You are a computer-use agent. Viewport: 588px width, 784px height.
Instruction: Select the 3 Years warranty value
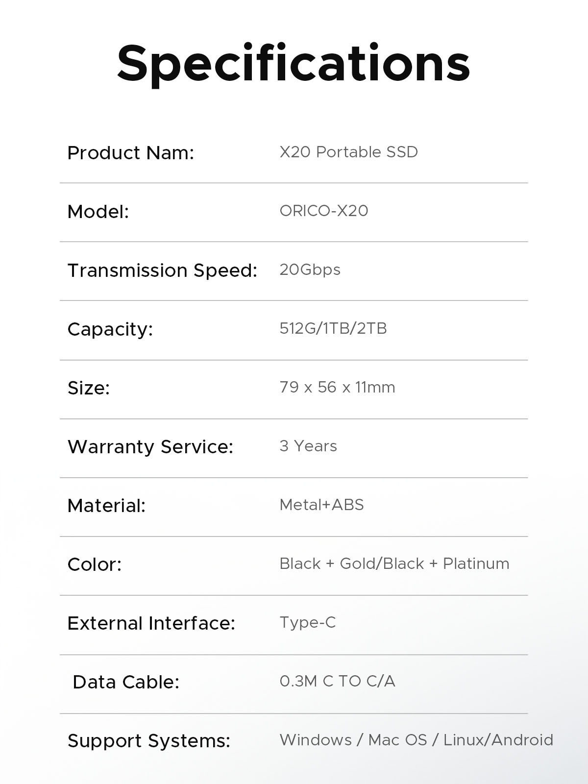tap(308, 446)
